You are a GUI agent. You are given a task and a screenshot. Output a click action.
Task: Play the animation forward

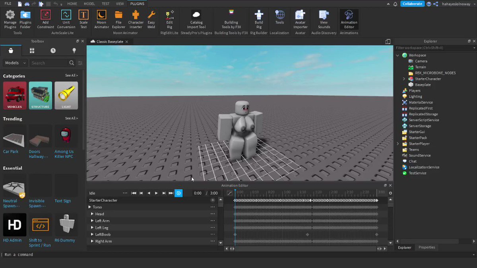click(156, 193)
